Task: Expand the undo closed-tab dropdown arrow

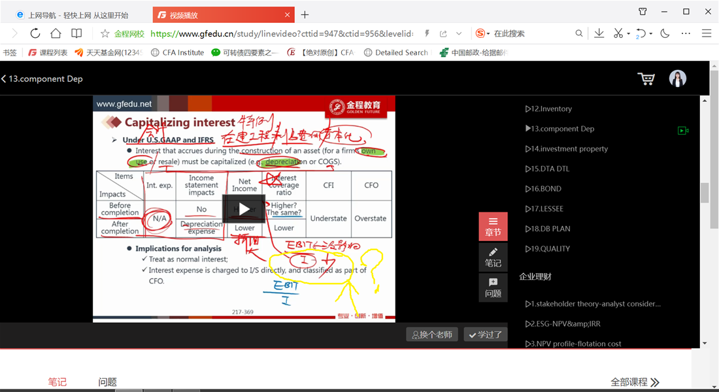Action: click(x=650, y=34)
